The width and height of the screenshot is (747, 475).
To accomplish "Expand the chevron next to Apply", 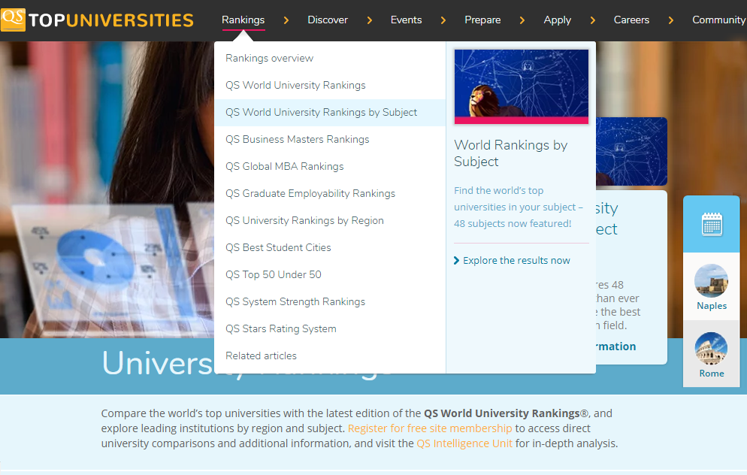I will click(593, 20).
